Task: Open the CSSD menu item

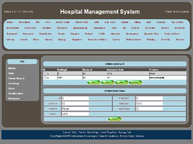Action: click(x=102, y=34)
